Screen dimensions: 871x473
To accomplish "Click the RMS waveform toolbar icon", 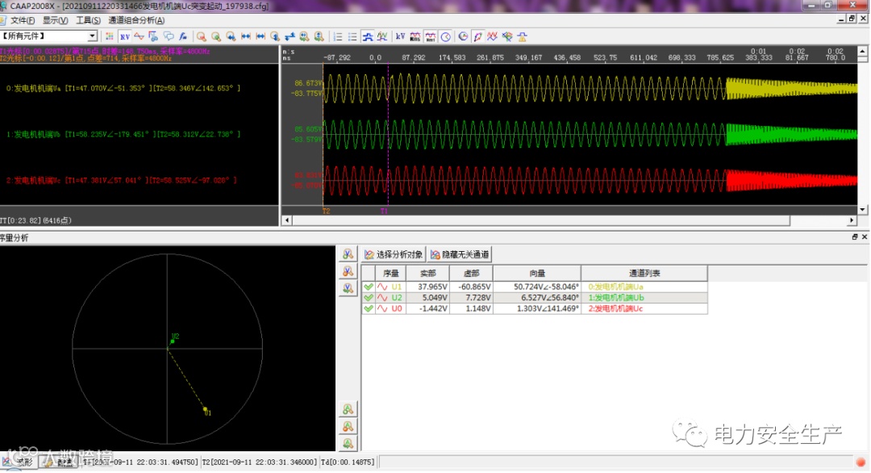I will coord(415,36).
